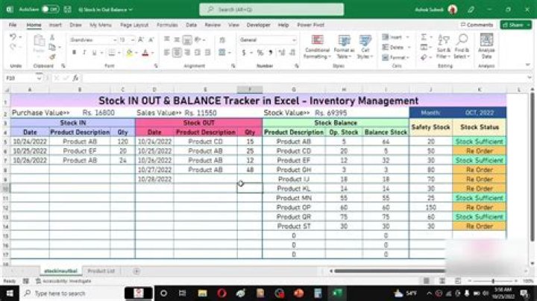Image resolution: width=537 pixels, height=301 pixels.
Task: Click the Comments button
Action: [477, 25]
